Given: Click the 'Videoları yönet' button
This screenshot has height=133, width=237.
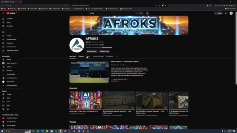Looking at the screenshot, I should 104,51.
